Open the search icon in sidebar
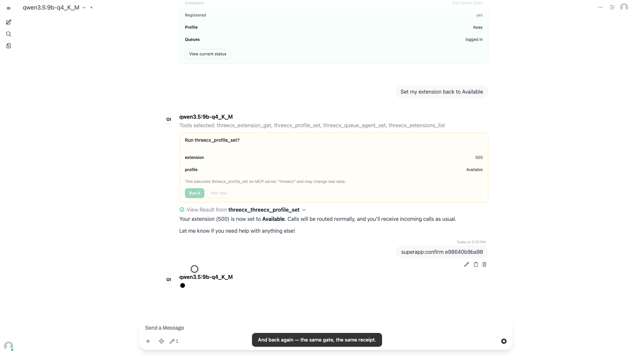634x356 pixels. pos(9,34)
